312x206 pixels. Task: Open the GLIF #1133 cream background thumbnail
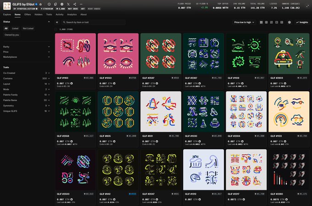(289, 111)
